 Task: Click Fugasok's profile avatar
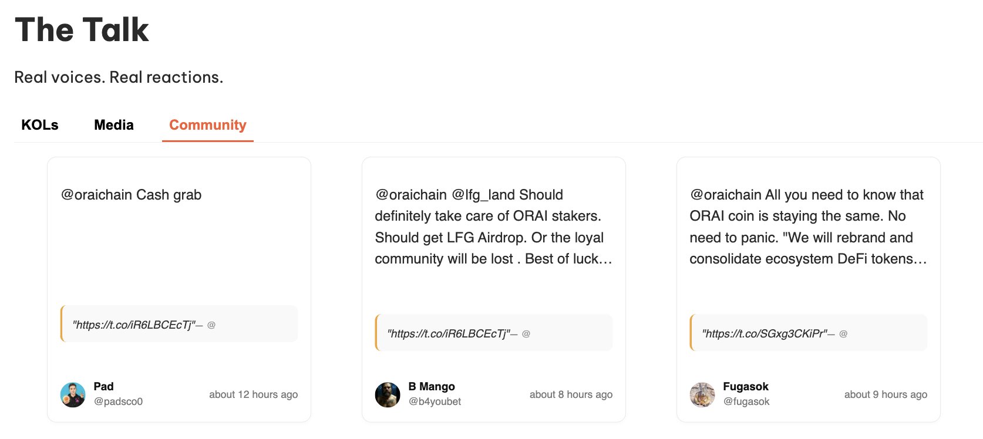click(702, 395)
